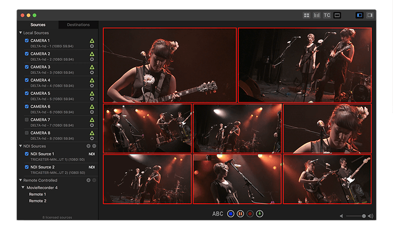Select the bottom-right guitarists thumbnail

[x=327, y=179]
